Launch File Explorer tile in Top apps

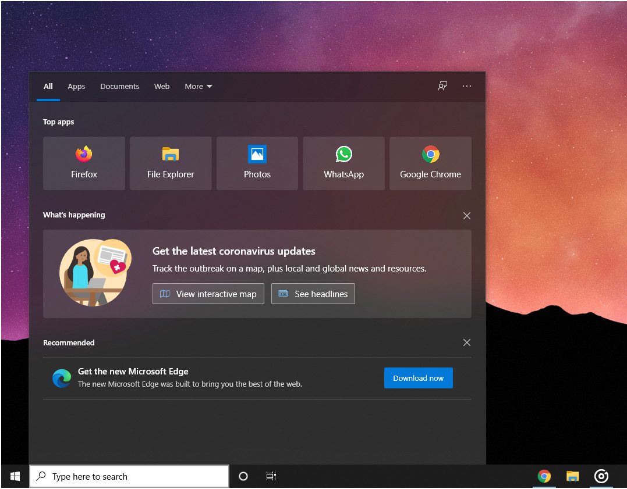pyautogui.click(x=171, y=163)
